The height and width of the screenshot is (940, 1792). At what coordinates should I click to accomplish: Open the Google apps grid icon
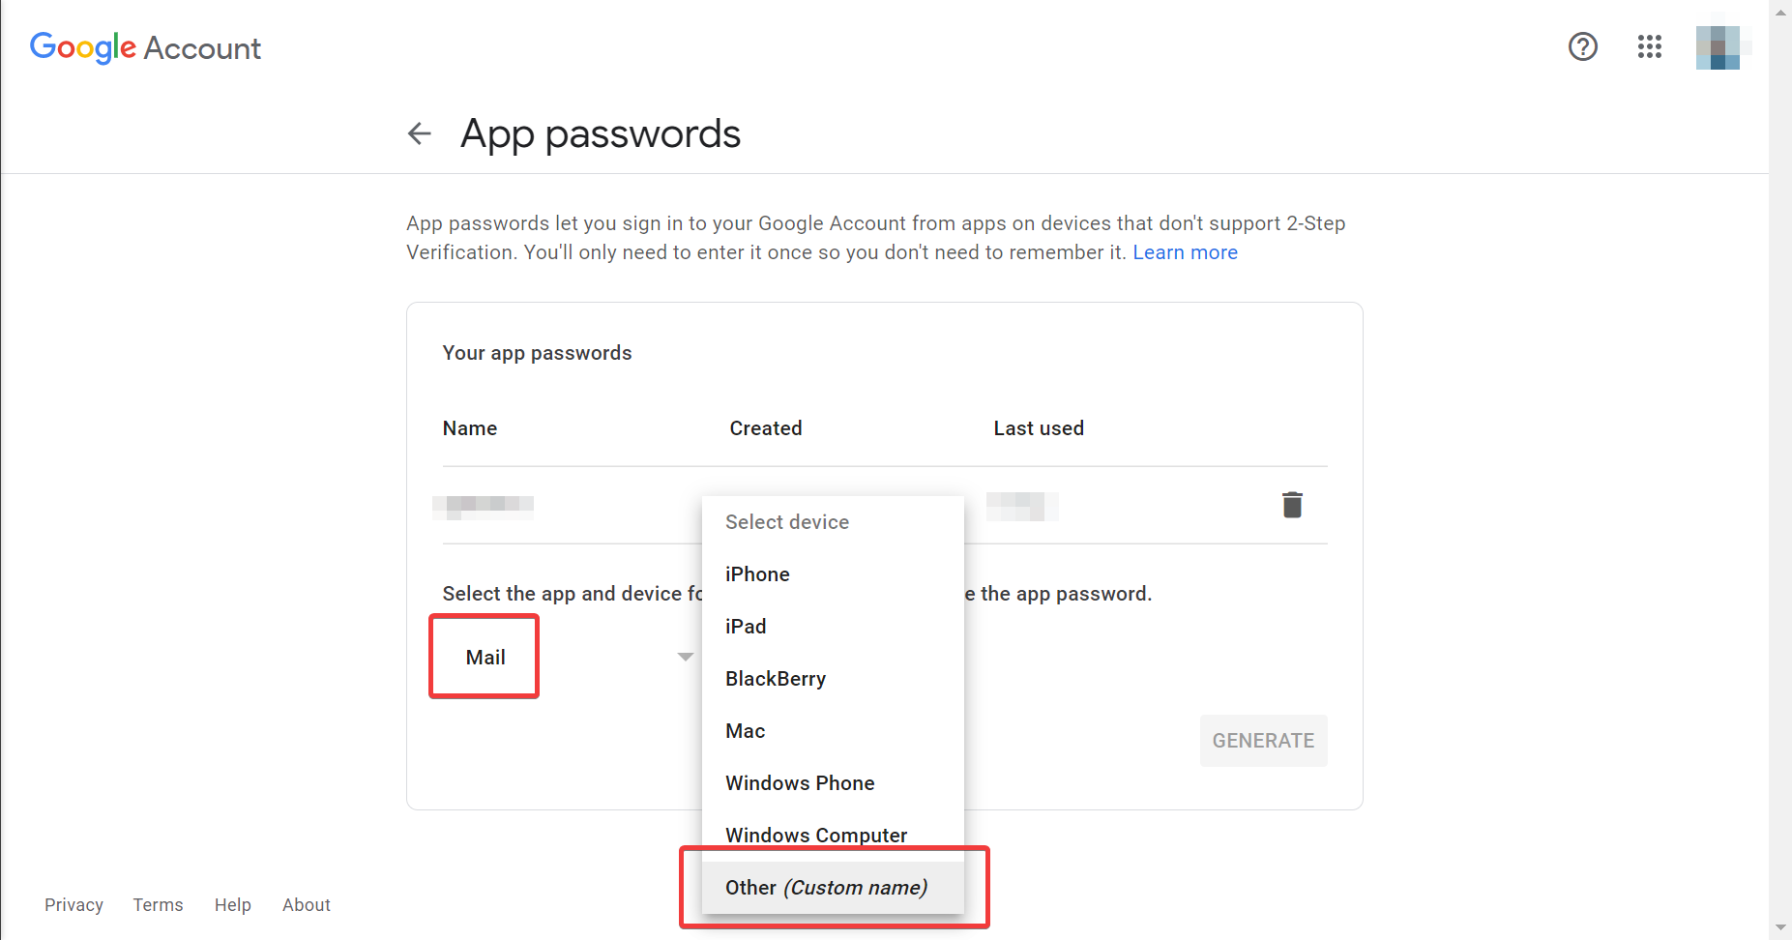[x=1649, y=46]
